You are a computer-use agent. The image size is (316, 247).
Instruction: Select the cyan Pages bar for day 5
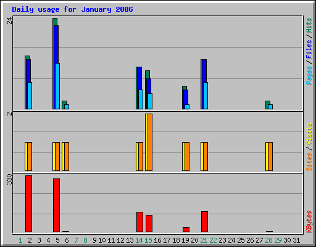[57, 86]
